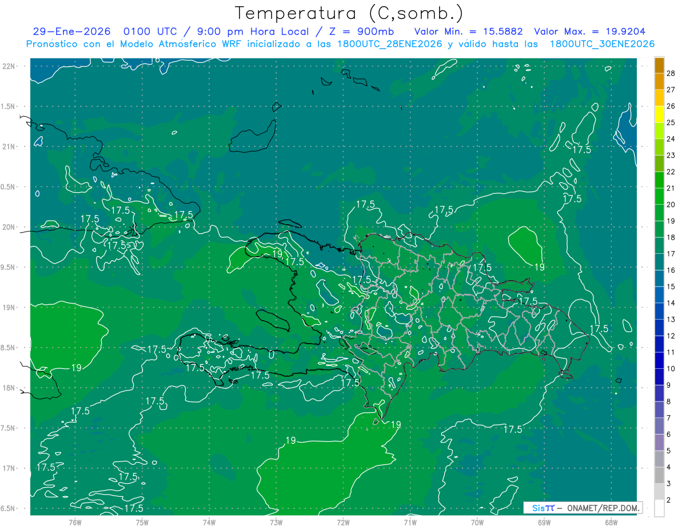This screenshot has width=686, height=530.
Task: Click the "75W" longitude axis label
Action: pos(142,523)
